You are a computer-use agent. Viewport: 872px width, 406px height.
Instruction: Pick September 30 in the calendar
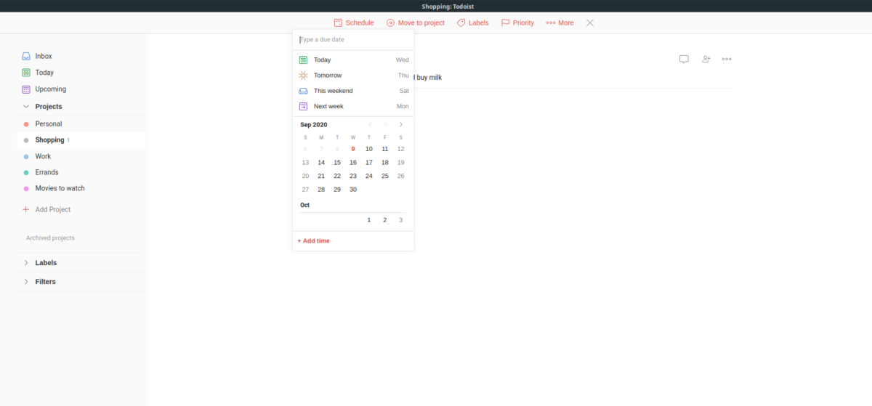tap(353, 190)
